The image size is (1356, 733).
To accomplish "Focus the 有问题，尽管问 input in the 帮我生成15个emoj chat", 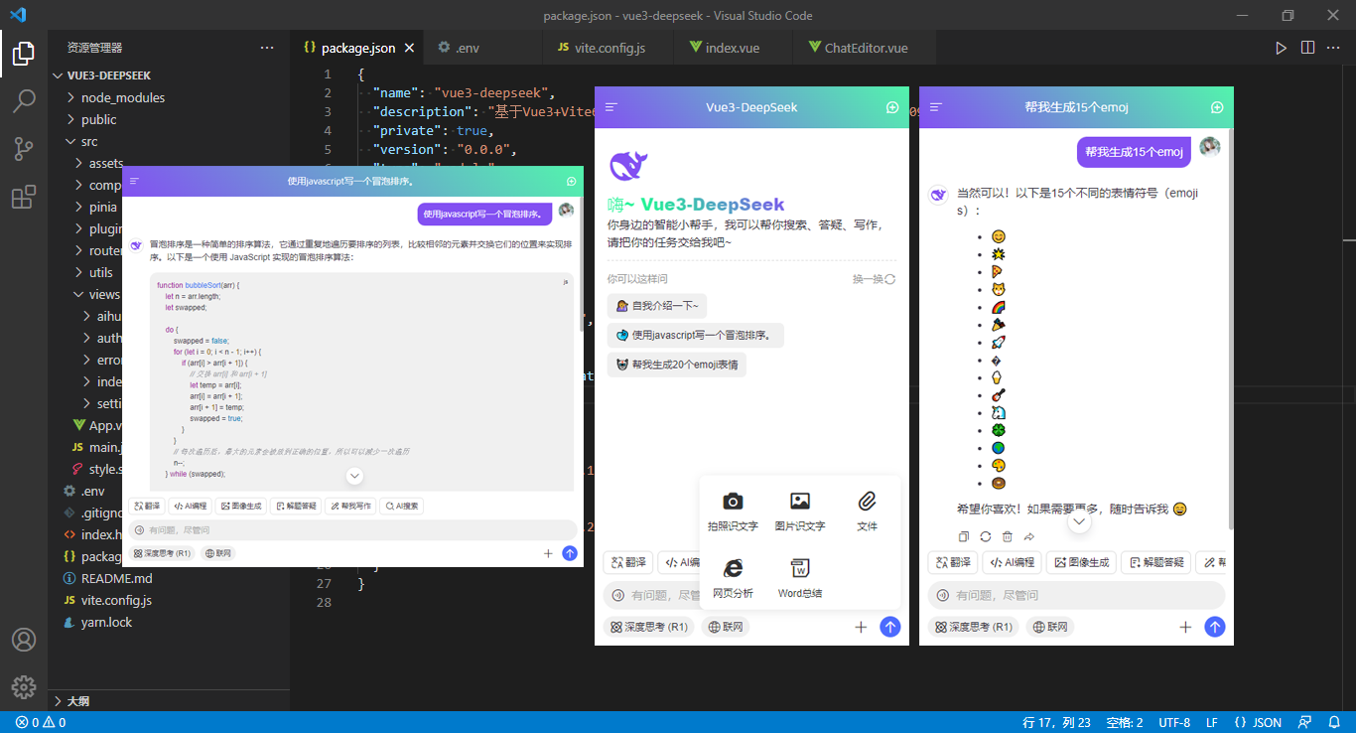I will click(x=1077, y=595).
